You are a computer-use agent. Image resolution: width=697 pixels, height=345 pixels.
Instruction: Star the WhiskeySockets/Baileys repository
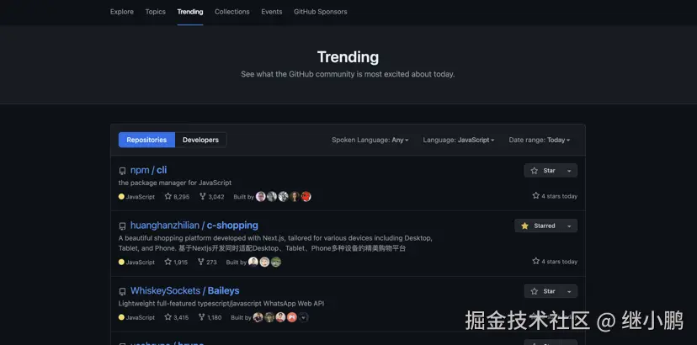[543, 291]
